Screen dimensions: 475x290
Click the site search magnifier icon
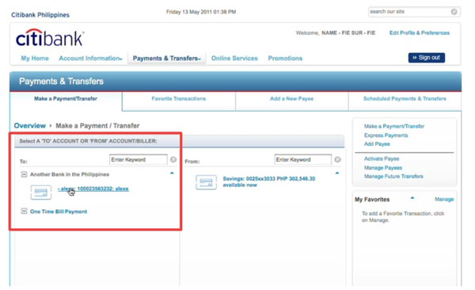point(454,12)
